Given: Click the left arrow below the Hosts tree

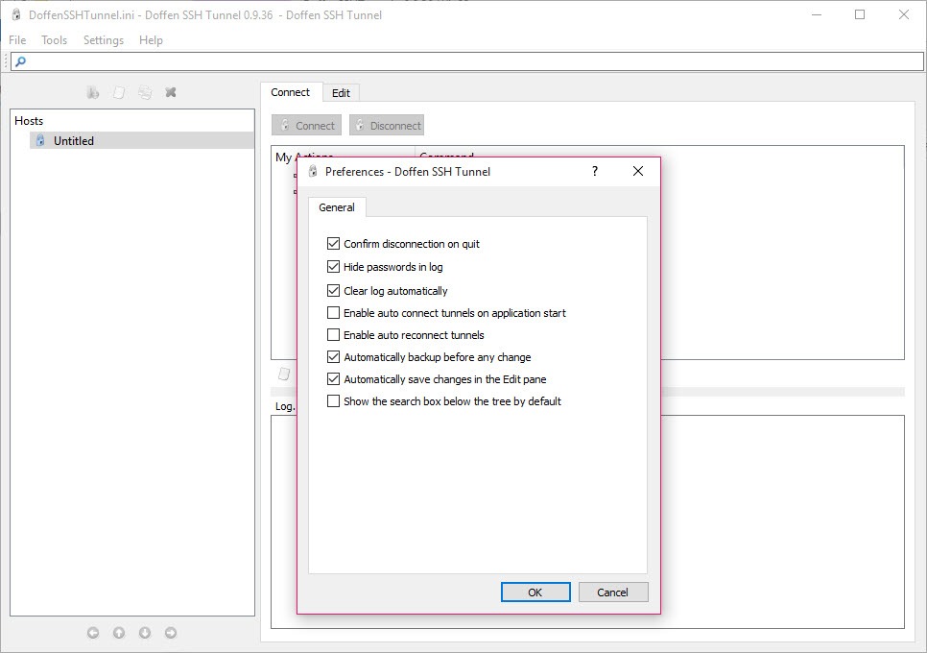Looking at the screenshot, I should 93,633.
